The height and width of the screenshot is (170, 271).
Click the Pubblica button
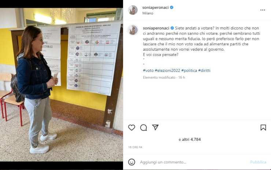258,162
